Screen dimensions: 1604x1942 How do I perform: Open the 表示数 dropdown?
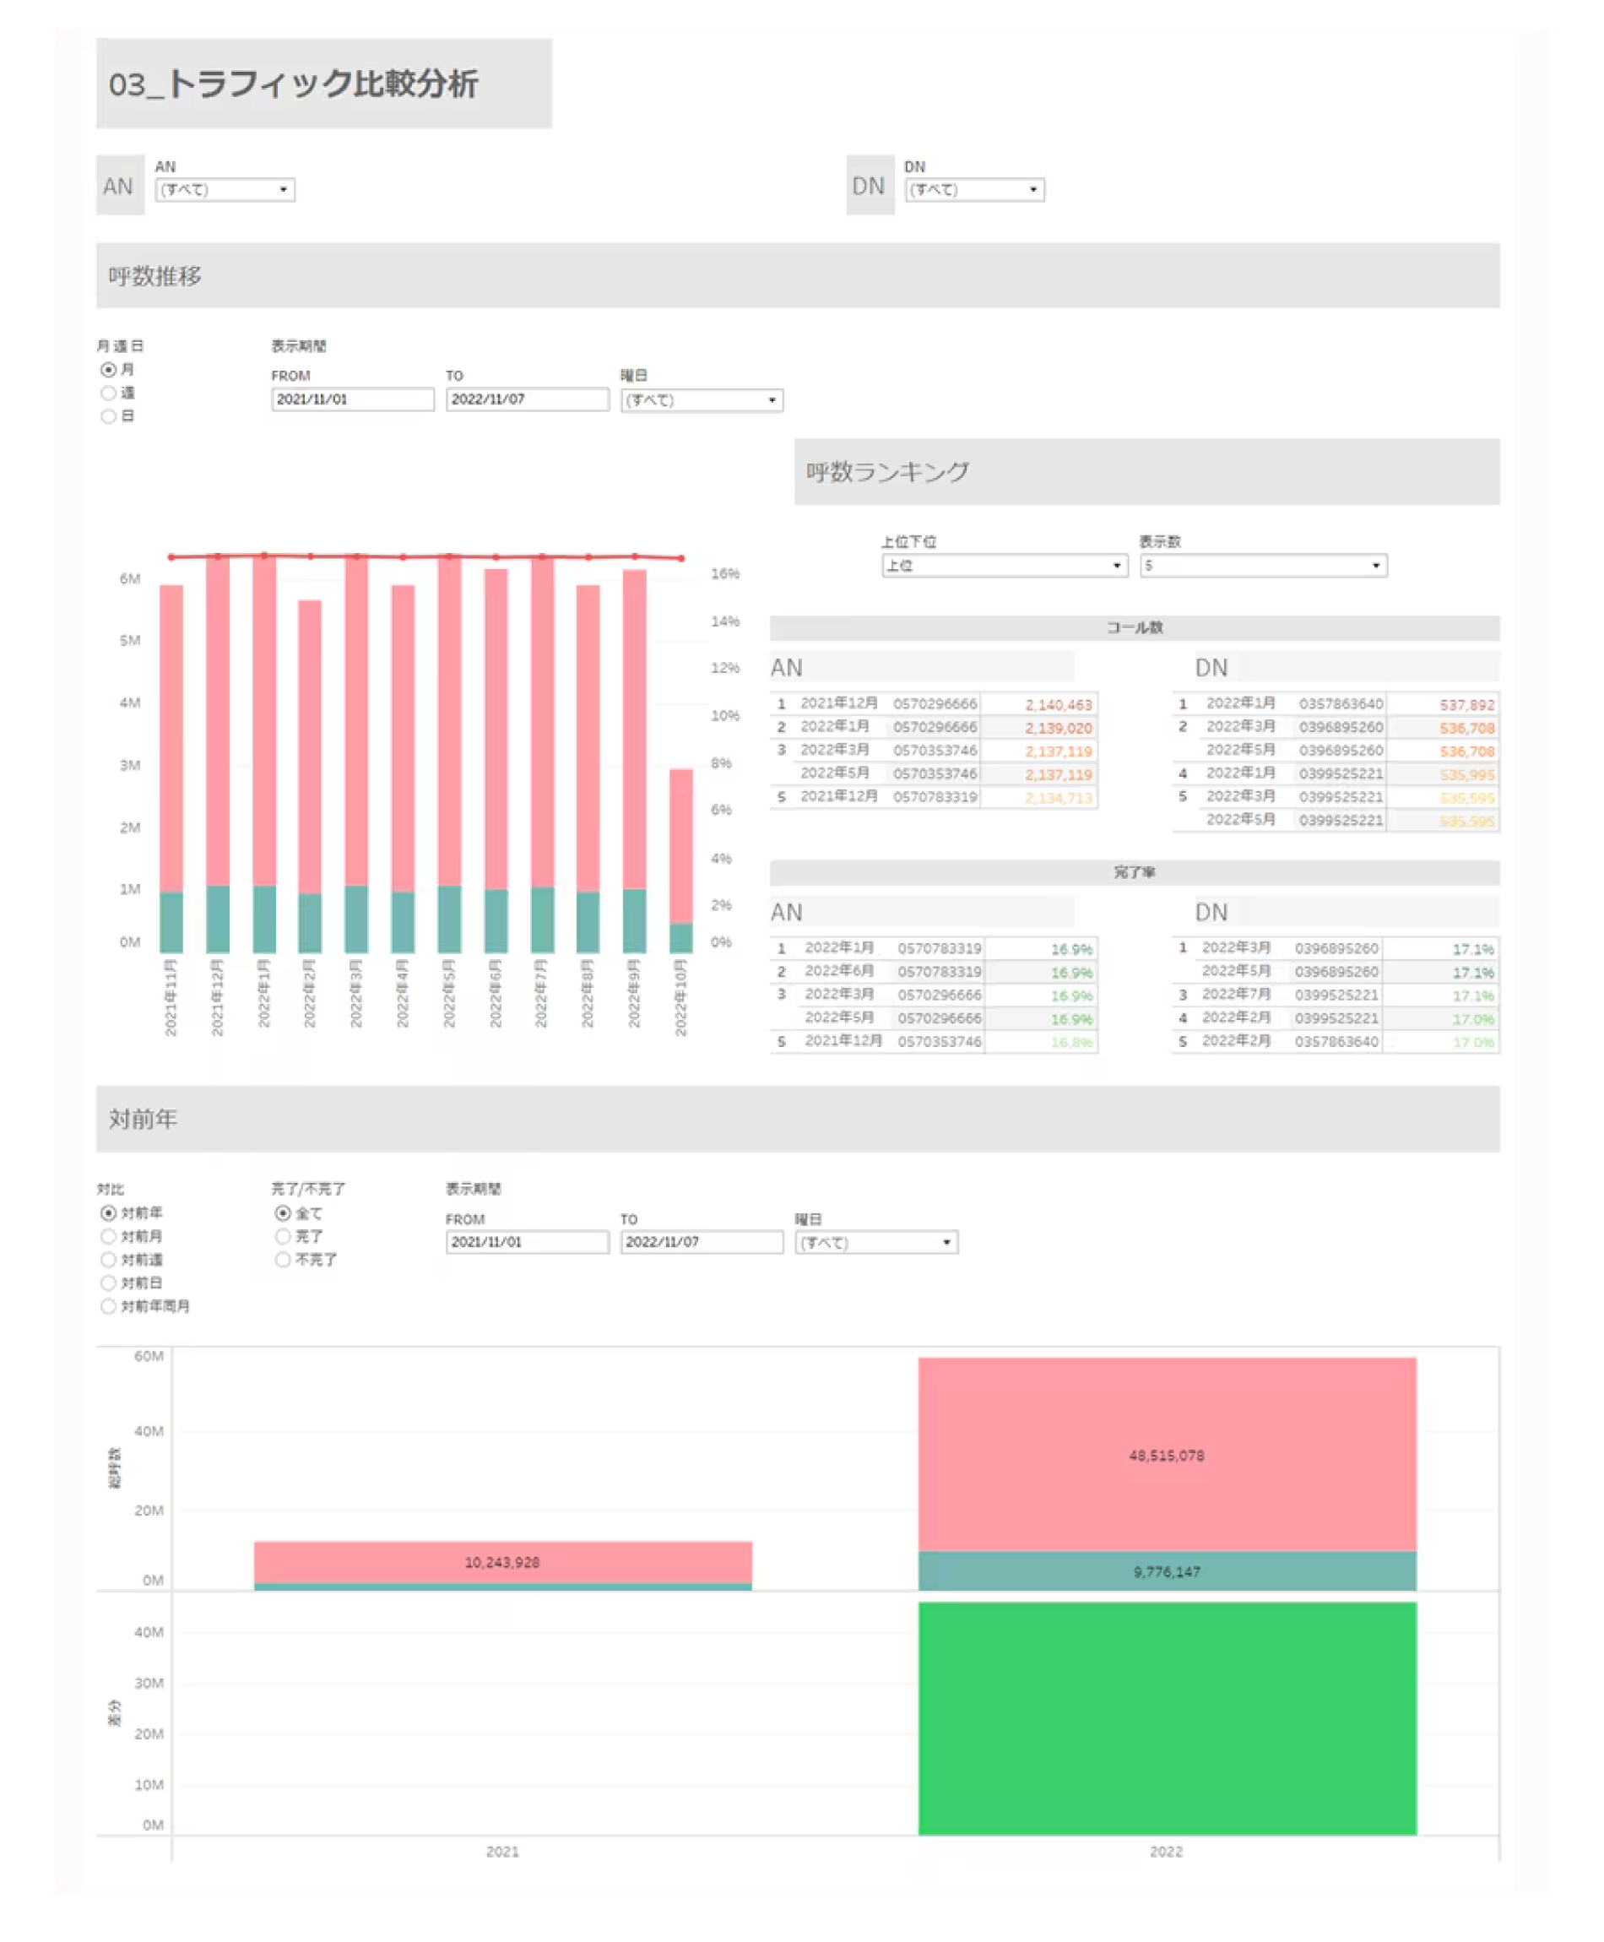click(1262, 566)
